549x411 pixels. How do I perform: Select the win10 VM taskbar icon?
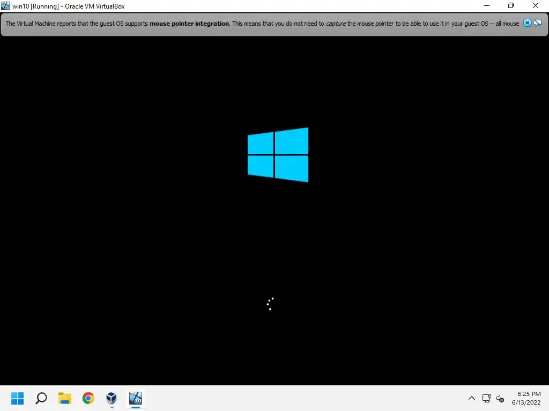pos(136,398)
